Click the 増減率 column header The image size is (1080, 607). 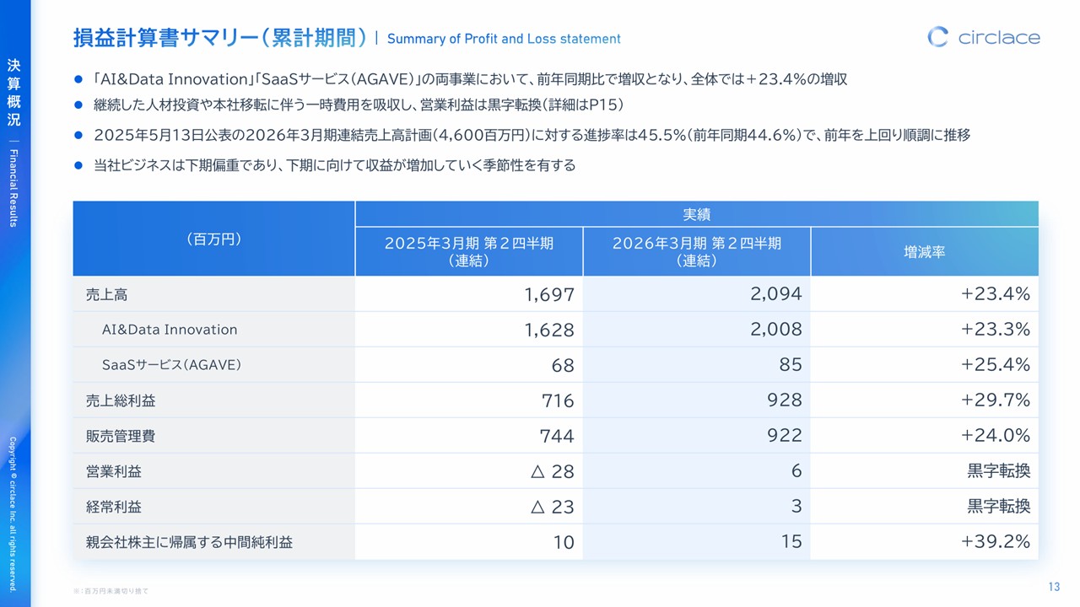pos(924,252)
